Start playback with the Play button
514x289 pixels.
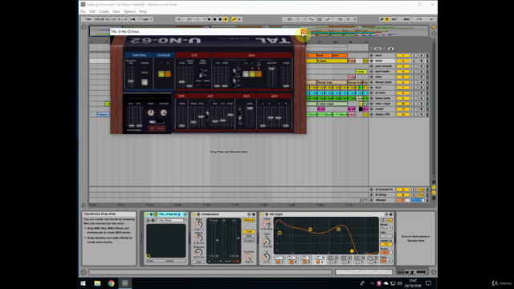point(209,19)
